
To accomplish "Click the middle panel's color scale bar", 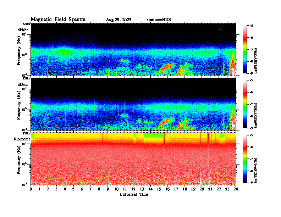I will point(245,104).
